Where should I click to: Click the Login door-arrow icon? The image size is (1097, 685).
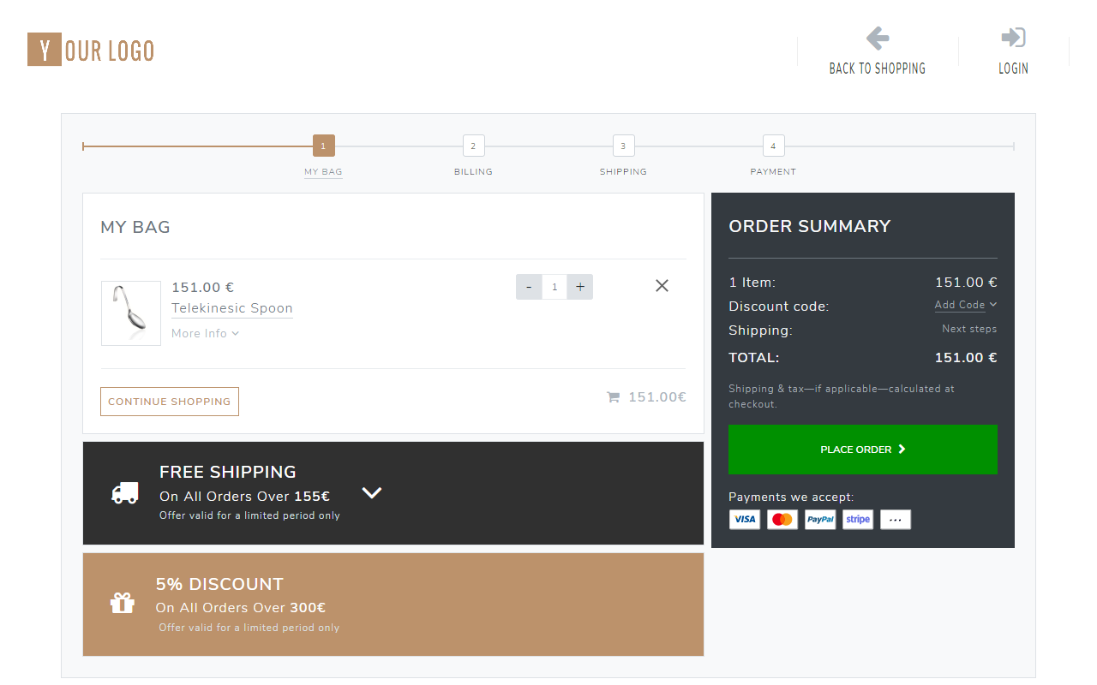tap(1013, 38)
